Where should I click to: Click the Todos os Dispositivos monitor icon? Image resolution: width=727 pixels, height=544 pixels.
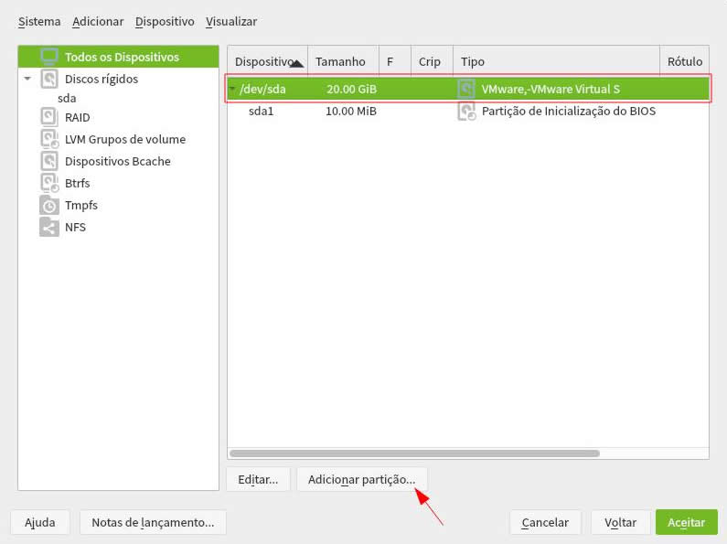click(x=49, y=57)
